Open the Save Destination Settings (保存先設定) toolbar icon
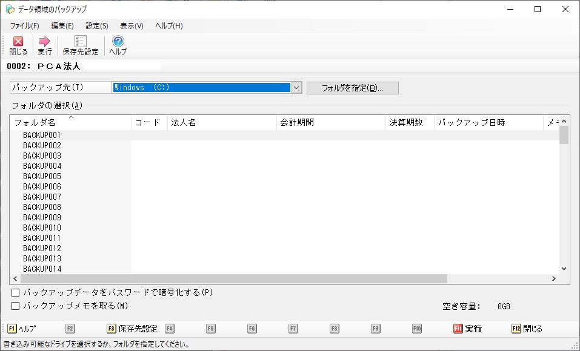Image resolution: width=580 pixels, height=351 pixels. pyautogui.click(x=80, y=42)
